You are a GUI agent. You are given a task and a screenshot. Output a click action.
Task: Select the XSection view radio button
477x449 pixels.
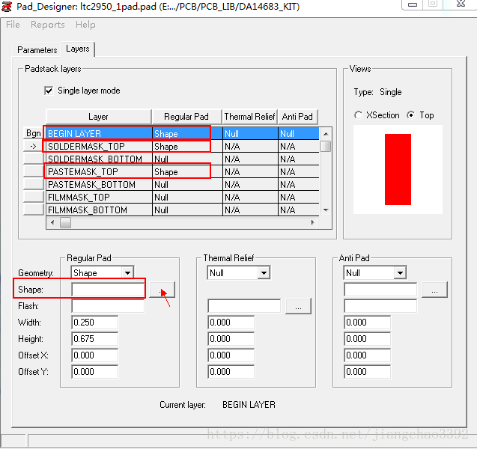click(x=359, y=115)
